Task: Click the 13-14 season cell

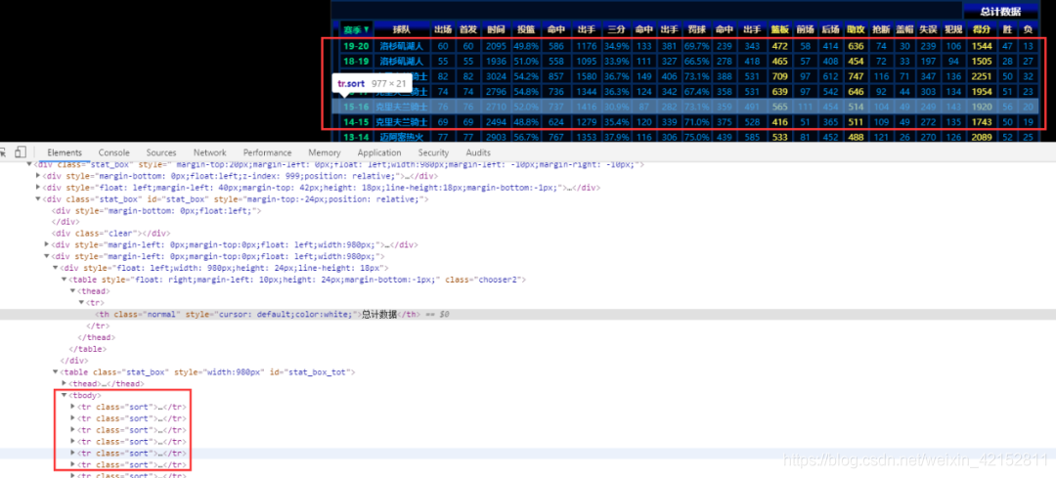Action: pos(356,137)
